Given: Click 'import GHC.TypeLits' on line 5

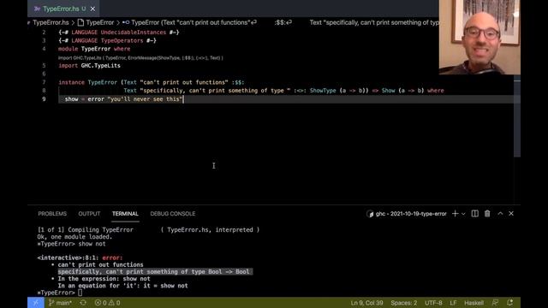Looking at the screenshot, I should [x=89, y=66].
